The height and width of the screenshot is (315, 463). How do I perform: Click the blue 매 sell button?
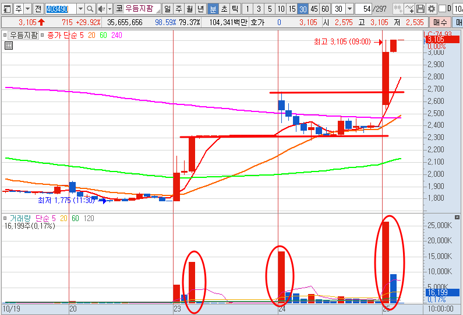458,22
